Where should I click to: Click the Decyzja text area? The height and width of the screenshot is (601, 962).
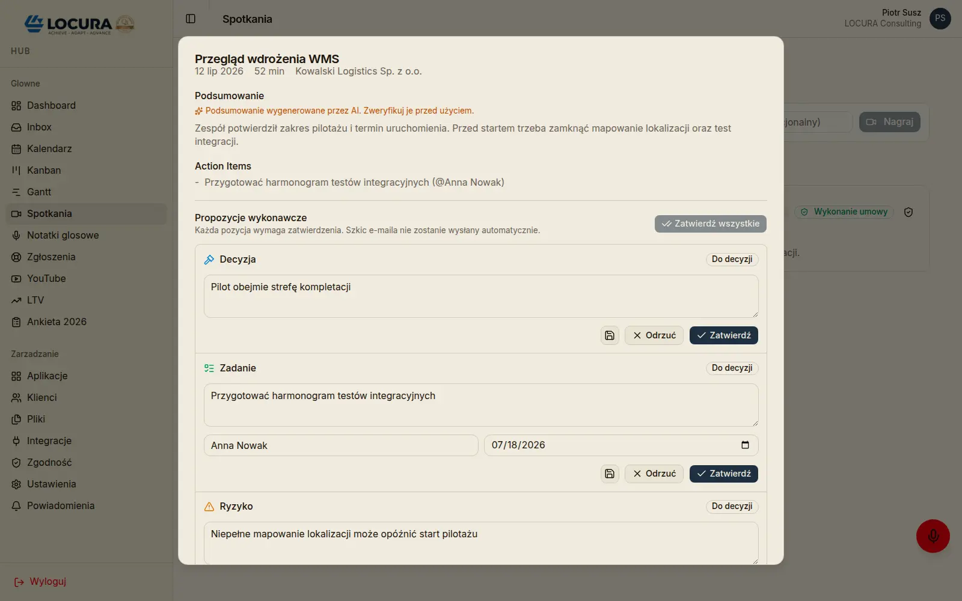[x=481, y=296]
